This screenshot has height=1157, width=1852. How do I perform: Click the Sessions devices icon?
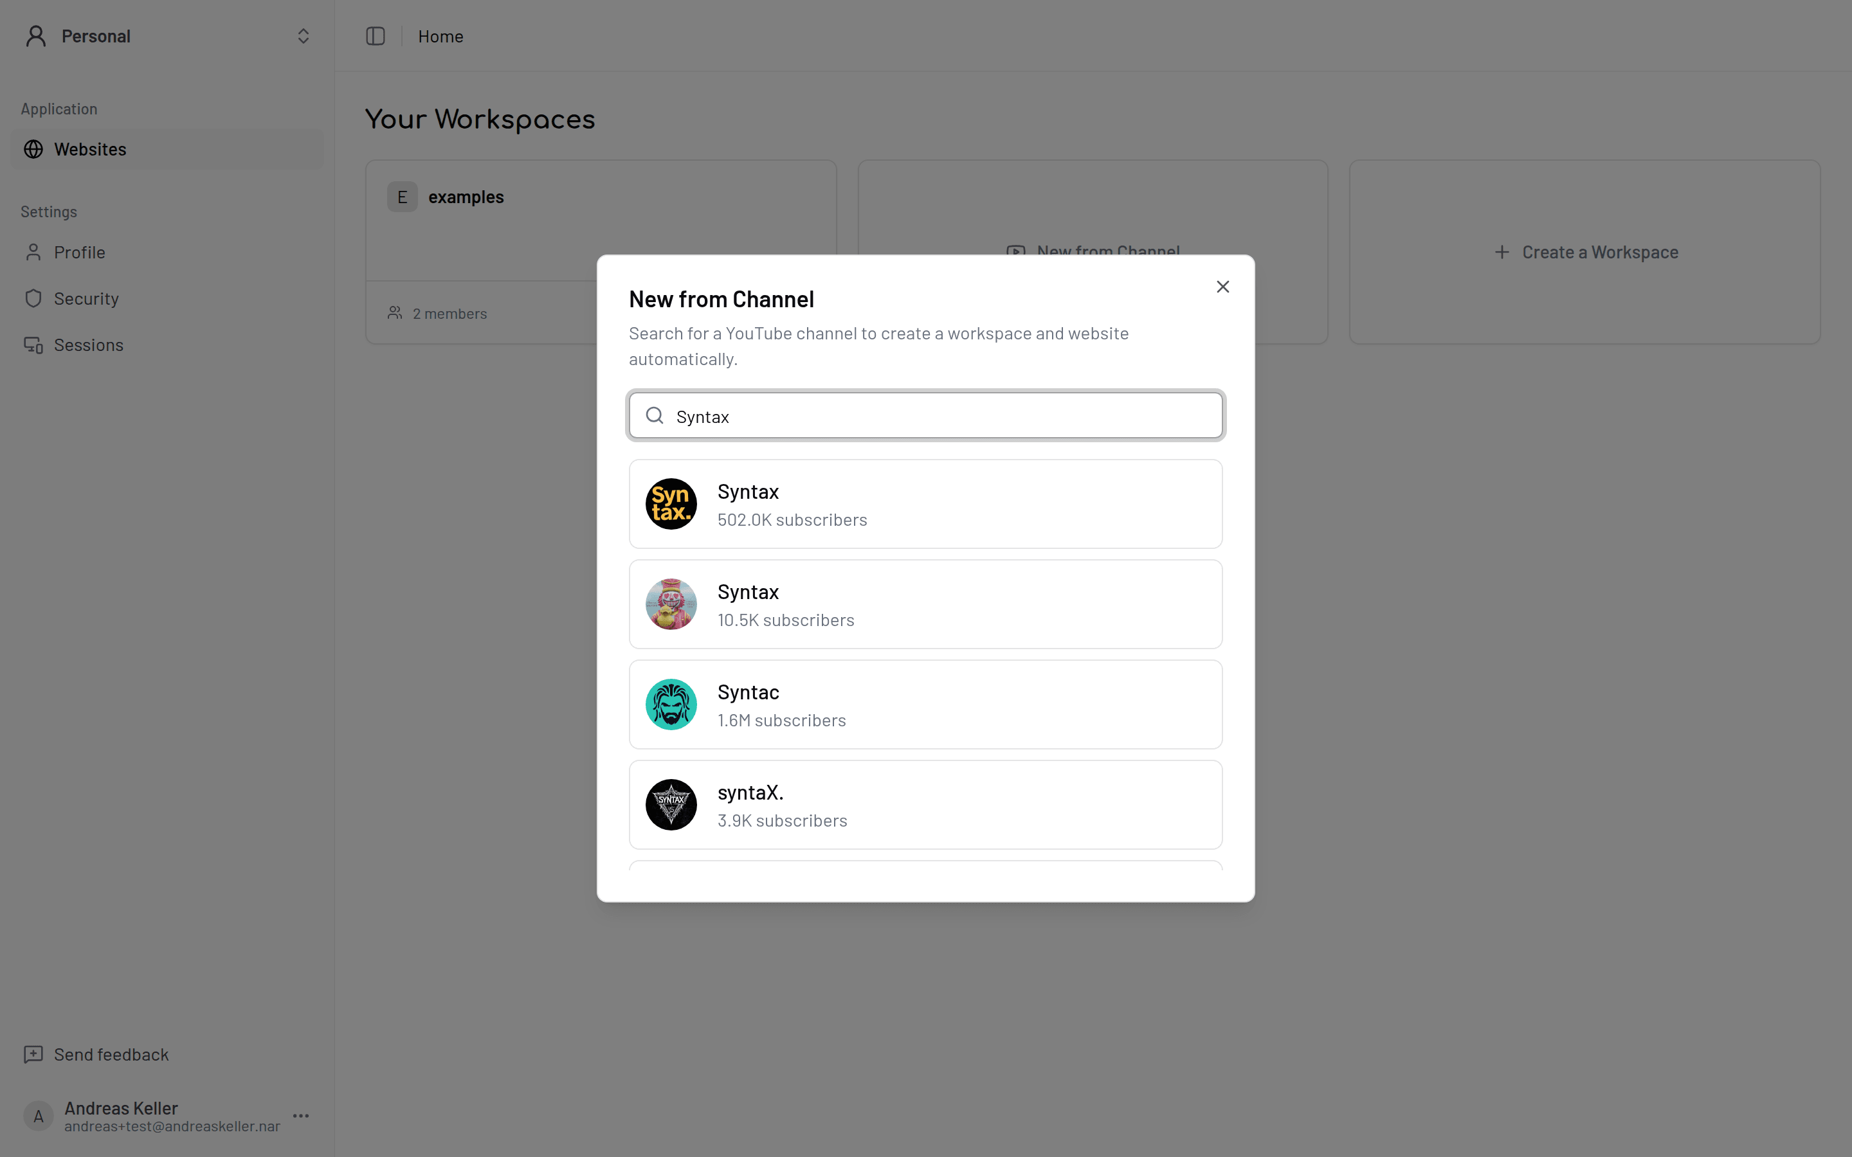(33, 345)
